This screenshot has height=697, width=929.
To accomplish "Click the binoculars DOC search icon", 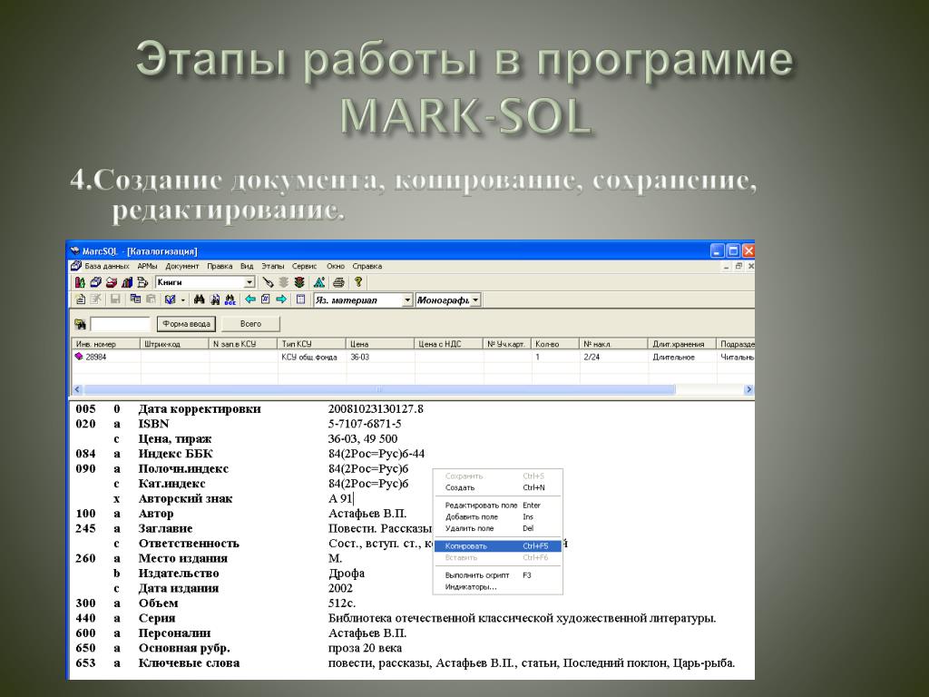I will click(x=230, y=299).
